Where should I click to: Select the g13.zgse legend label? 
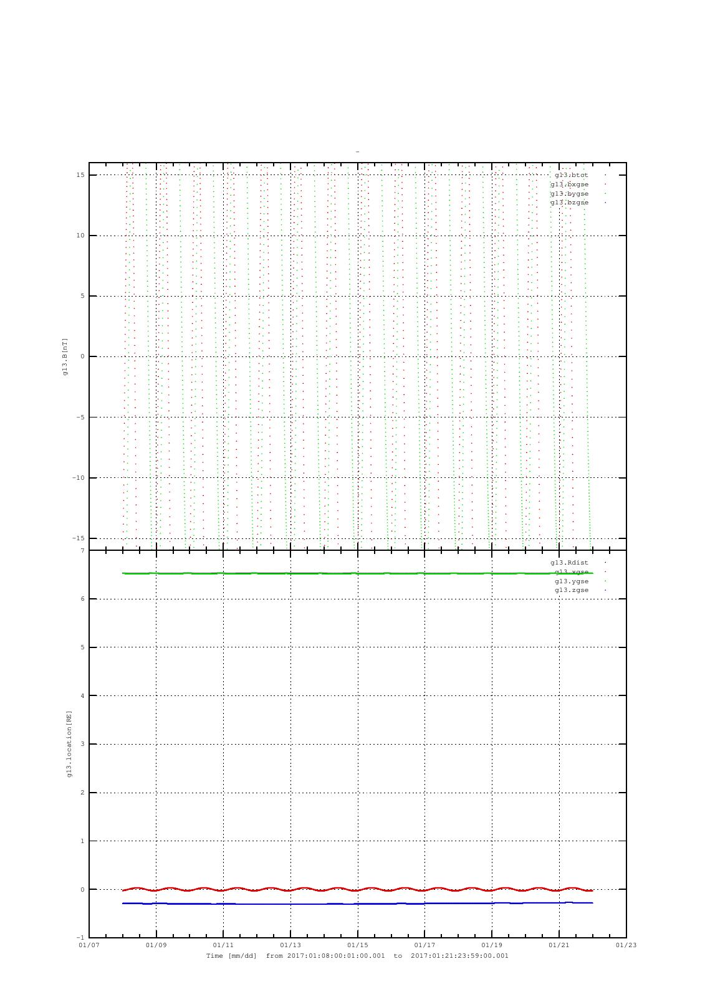coord(571,590)
